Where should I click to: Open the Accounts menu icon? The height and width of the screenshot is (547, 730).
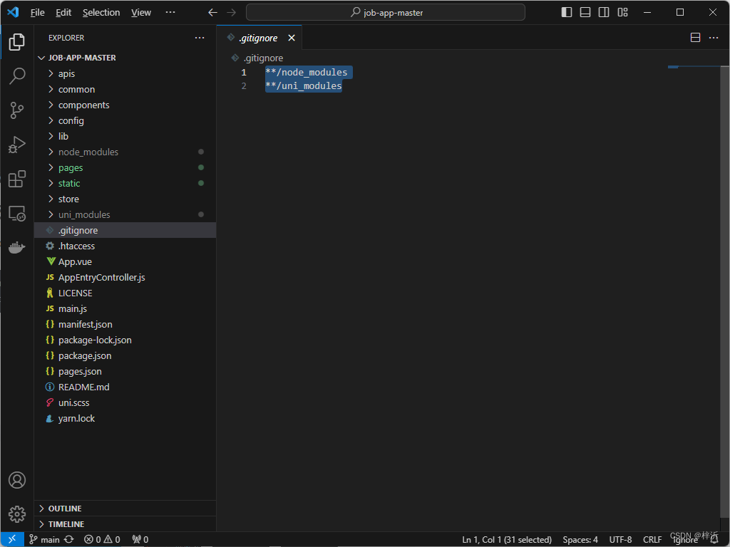17,480
